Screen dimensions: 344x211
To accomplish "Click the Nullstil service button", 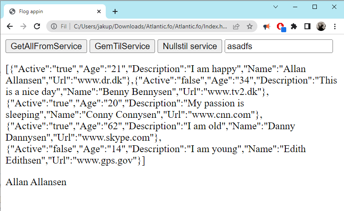I will pyautogui.click(x=190, y=46).
